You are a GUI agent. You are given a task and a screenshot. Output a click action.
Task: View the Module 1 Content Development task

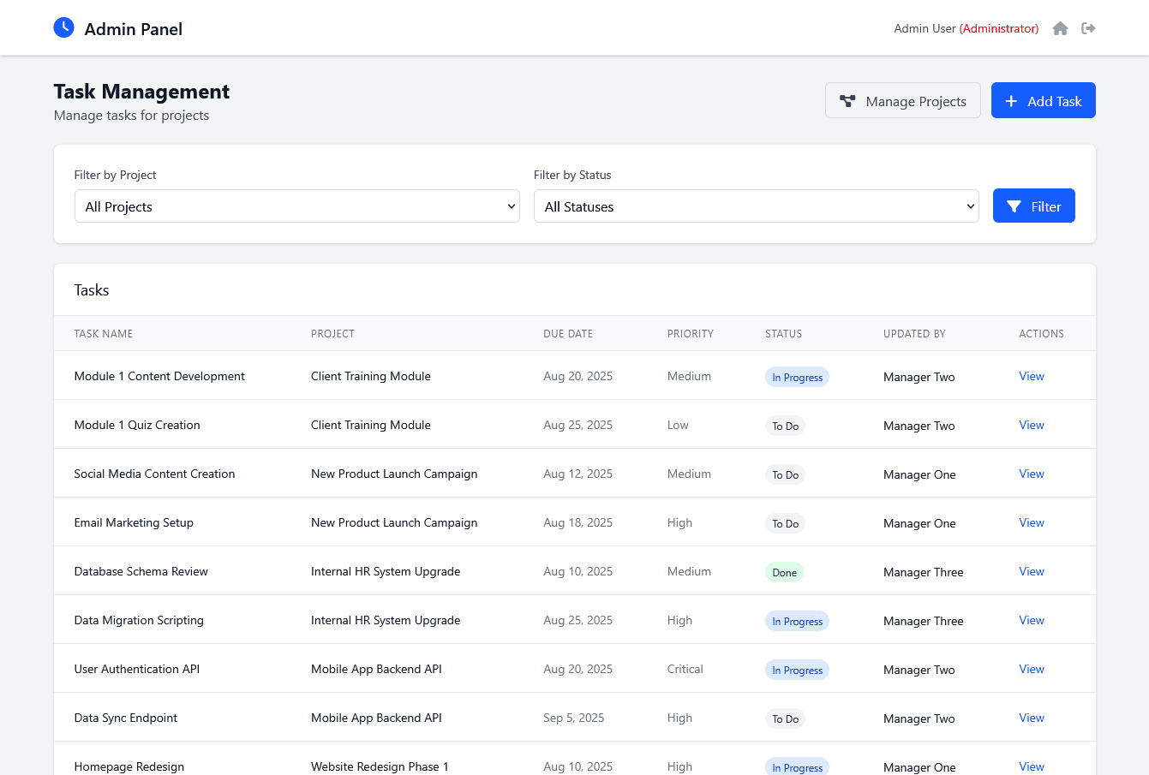tap(1031, 376)
